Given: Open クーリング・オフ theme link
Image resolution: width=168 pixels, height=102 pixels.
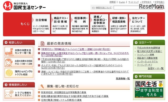Looking at the screenshot, I should (x=145, y=65).
